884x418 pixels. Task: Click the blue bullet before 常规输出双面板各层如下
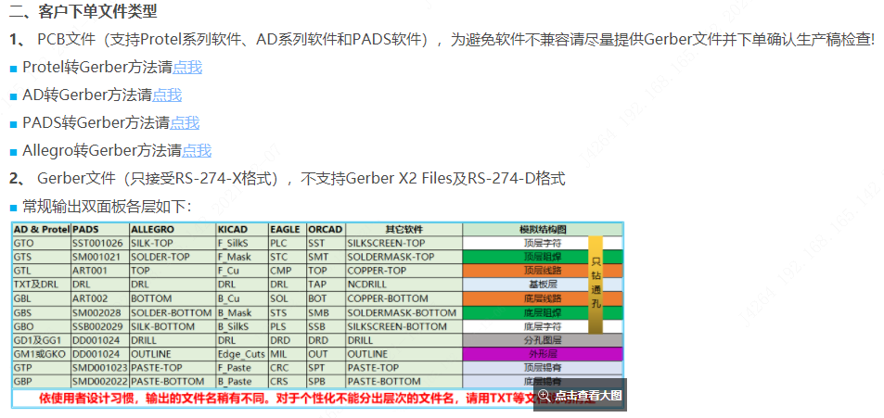pos(14,207)
